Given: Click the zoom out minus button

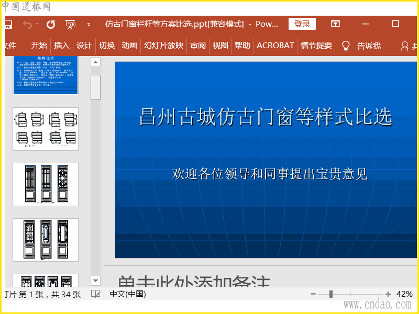Looking at the screenshot, I should coord(313,294).
